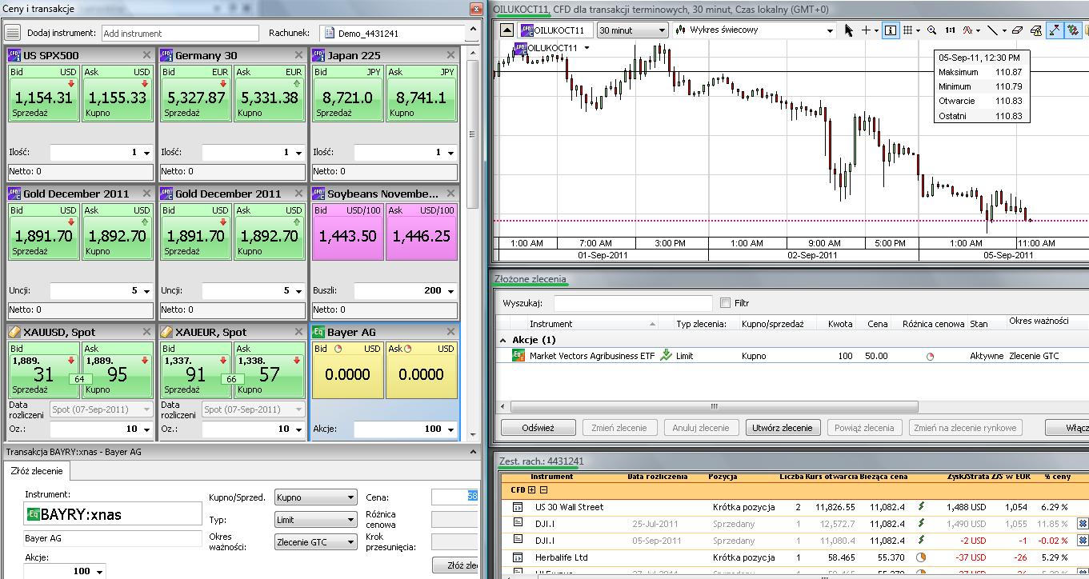The image size is (1089, 579).
Task: Open the crosshair tool options dropdown arrow
Action: pos(876,30)
